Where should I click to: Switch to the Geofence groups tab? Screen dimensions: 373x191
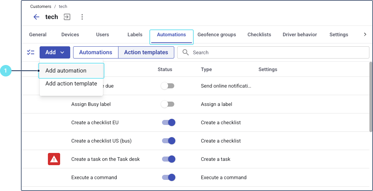click(217, 35)
